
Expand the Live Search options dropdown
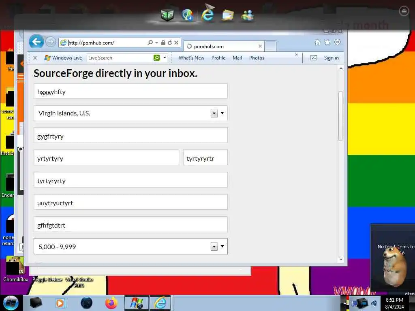(165, 58)
